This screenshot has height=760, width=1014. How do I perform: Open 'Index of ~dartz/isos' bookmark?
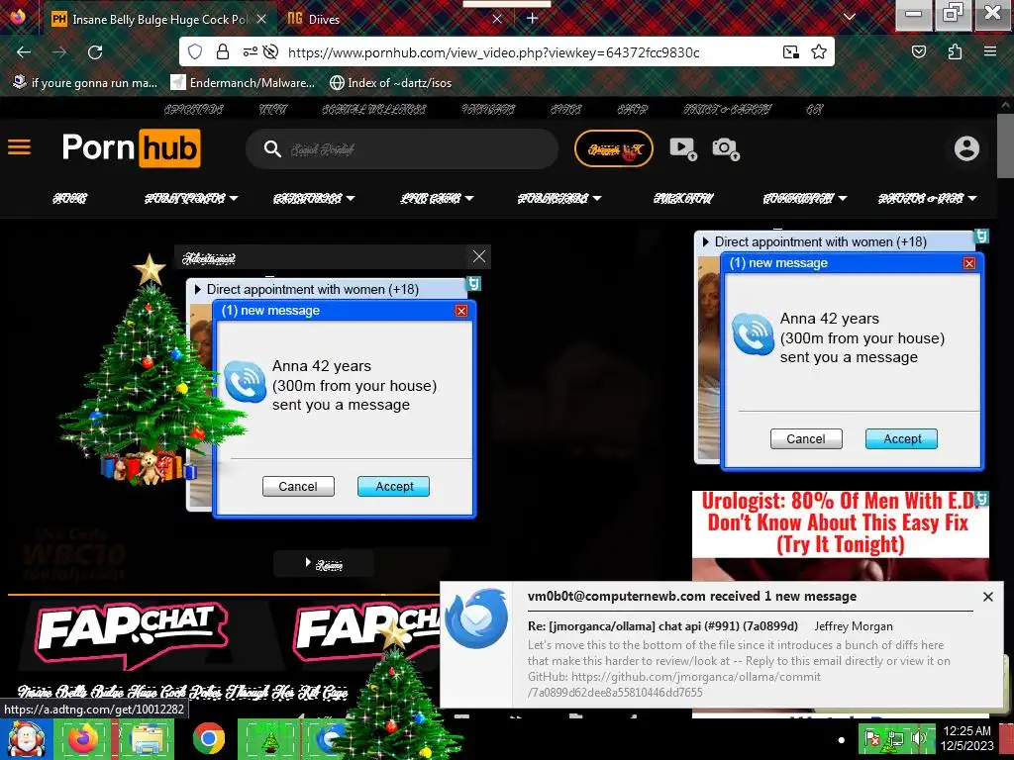point(390,83)
